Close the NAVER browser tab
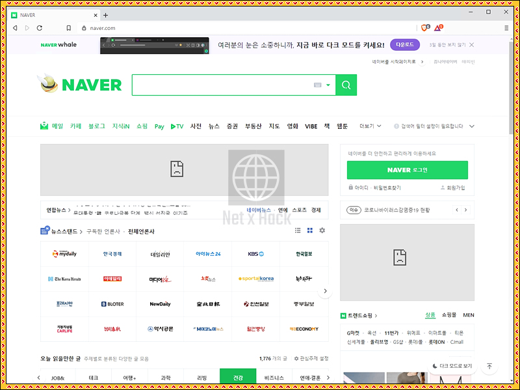520x390 pixels. coord(96,15)
